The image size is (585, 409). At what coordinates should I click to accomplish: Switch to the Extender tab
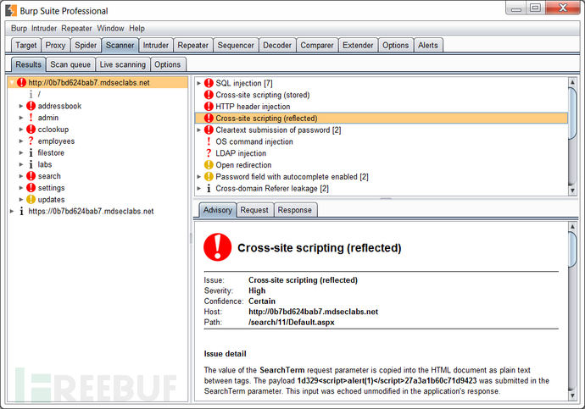click(358, 45)
